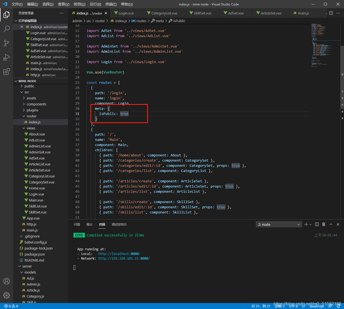Collapse the views folder in the explorer
Viewport: 344px width, 309px height.
[x=31, y=128]
